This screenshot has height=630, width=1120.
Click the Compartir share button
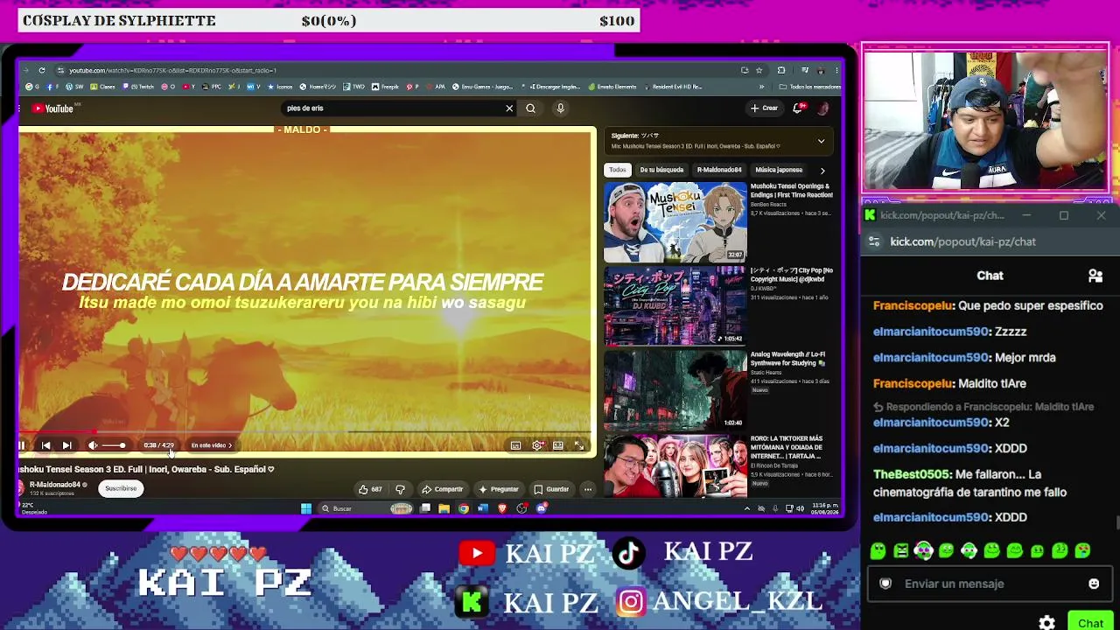442,489
